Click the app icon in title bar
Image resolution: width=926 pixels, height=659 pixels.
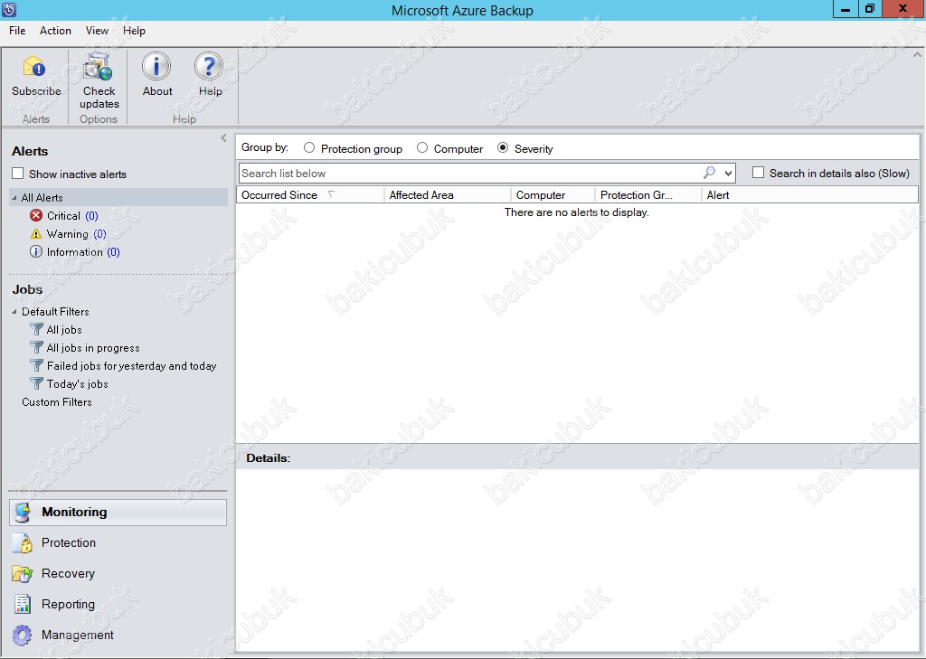[x=9, y=9]
